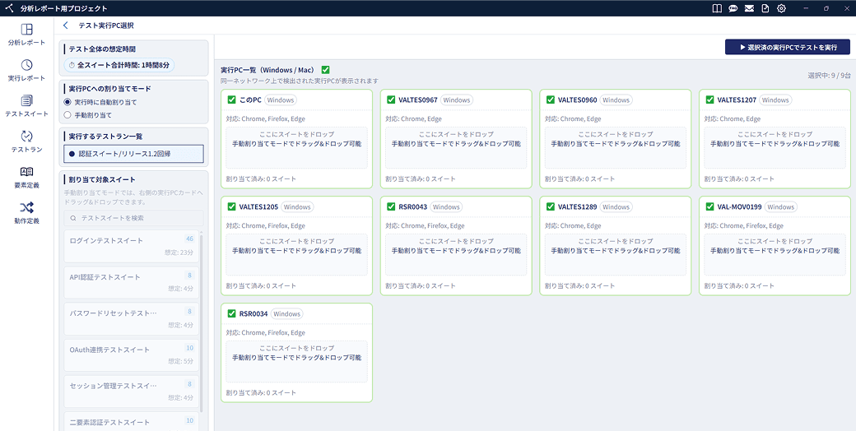The image size is (856, 431).
Task: Open the book panel icon in title bar
Action: click(718, 8)
